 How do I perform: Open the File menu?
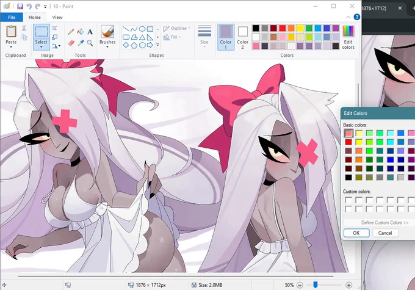pyautogui.click(x=12, y=17)
